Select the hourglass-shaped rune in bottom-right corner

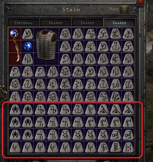coord(128,147)
